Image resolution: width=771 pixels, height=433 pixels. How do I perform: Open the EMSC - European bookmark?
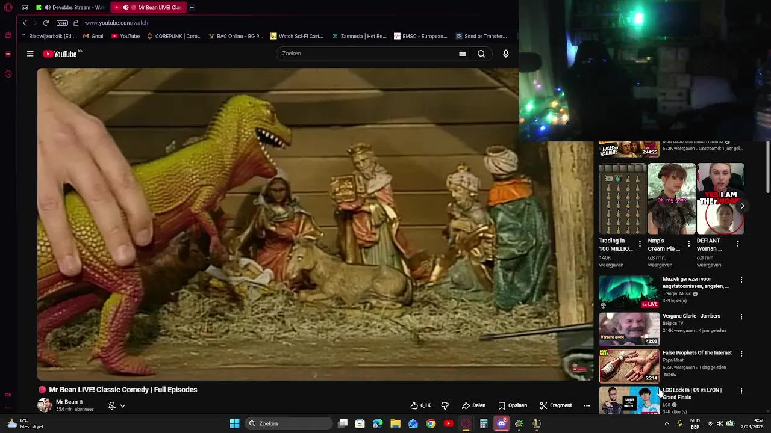coord(420,36)
